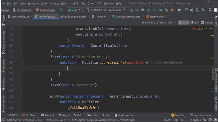The image size is (218, 122).
Task: Jump to previous highlighted error arrow
Action: pyautogui.click(x=206, y=29)
